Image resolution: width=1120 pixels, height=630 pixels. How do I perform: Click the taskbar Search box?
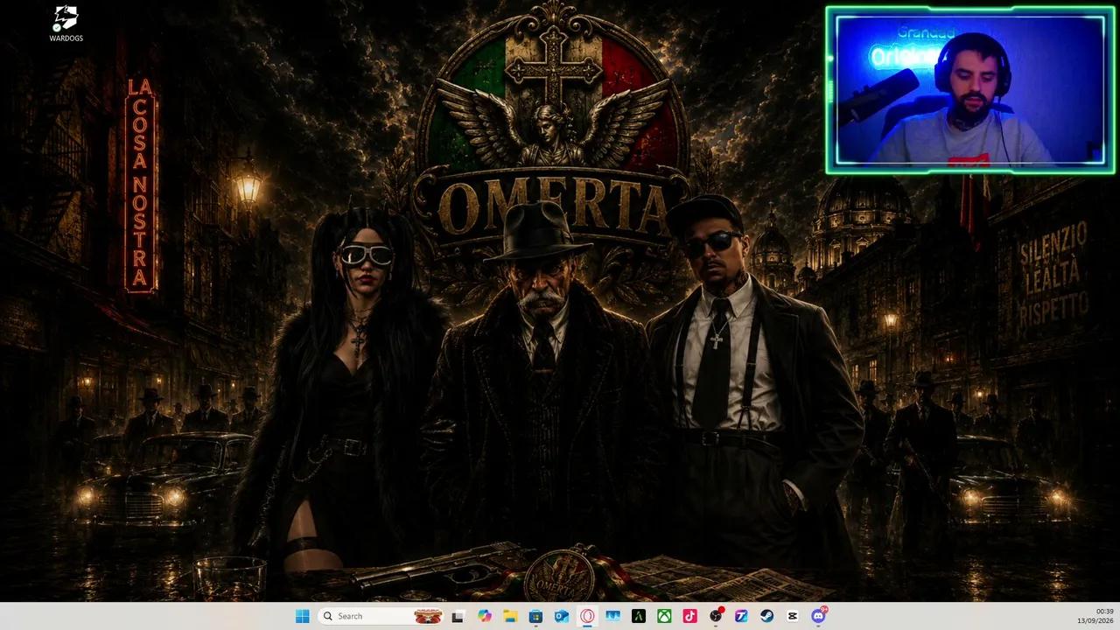[381, 616]
